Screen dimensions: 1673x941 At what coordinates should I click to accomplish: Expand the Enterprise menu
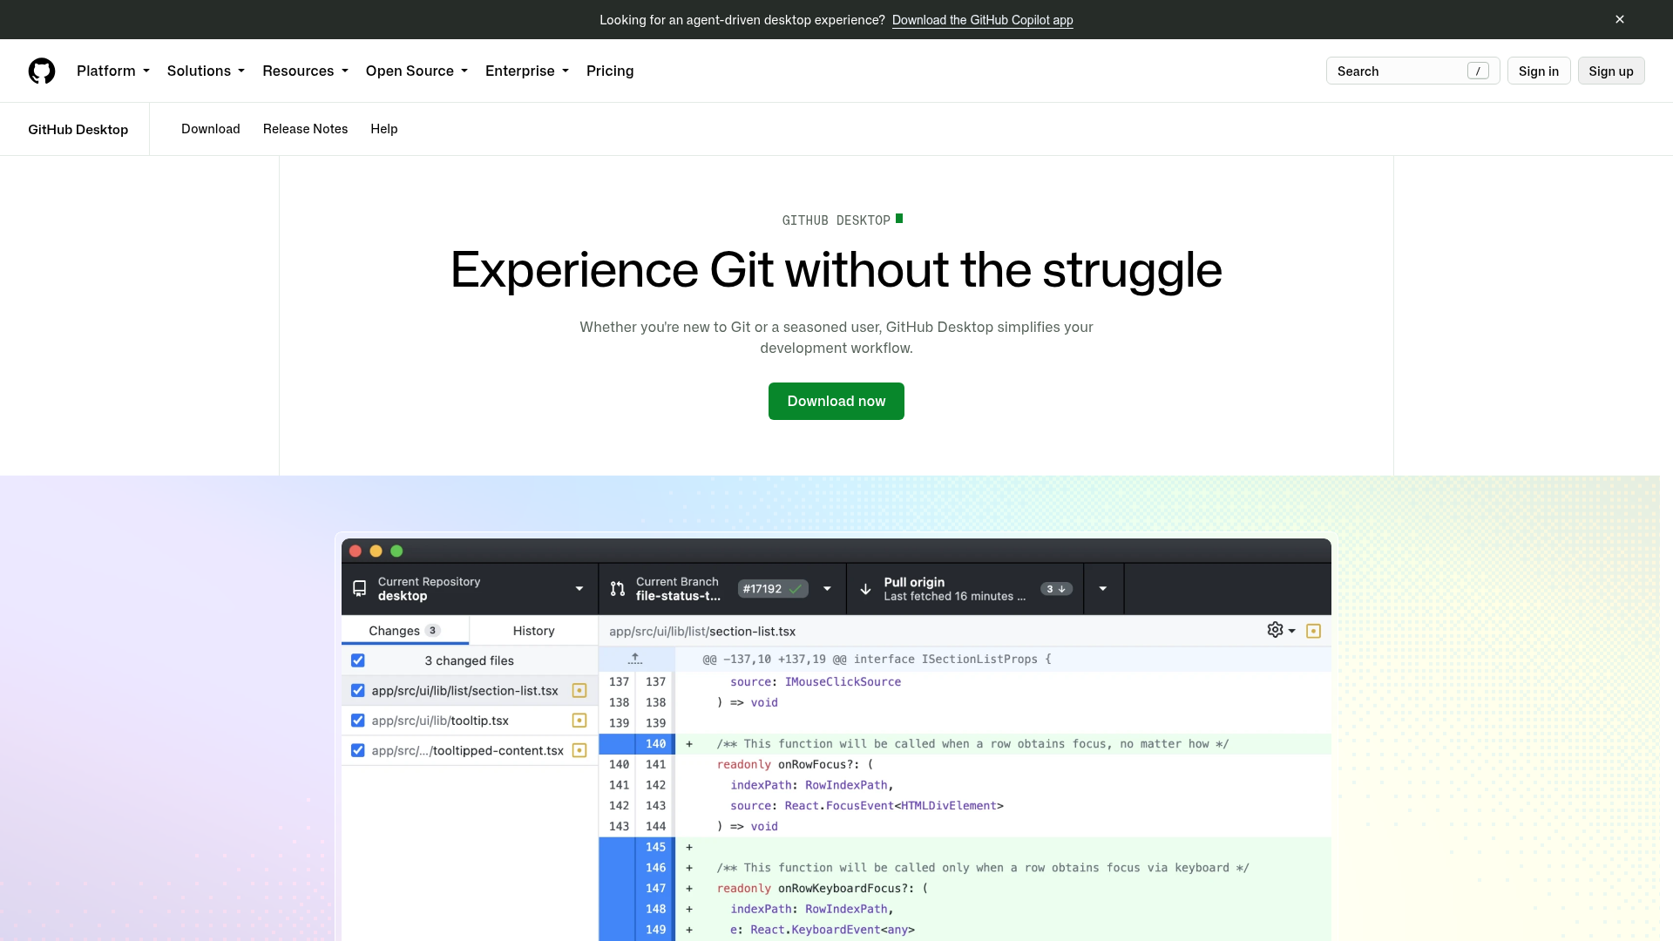(x=527, y=71)
